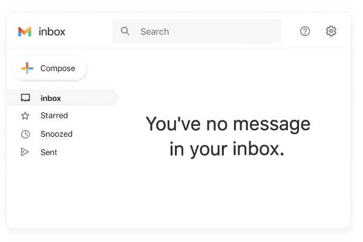This screenshot has width=363, height=242.
Task: Open the Sent folder label
Action: point(48,152)
